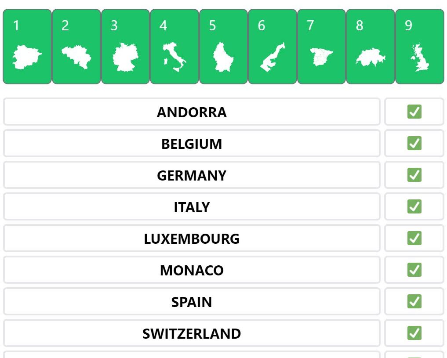Toggle the checkbox beside Monaco
Screen dimensions: 447x358
point(414,270)
